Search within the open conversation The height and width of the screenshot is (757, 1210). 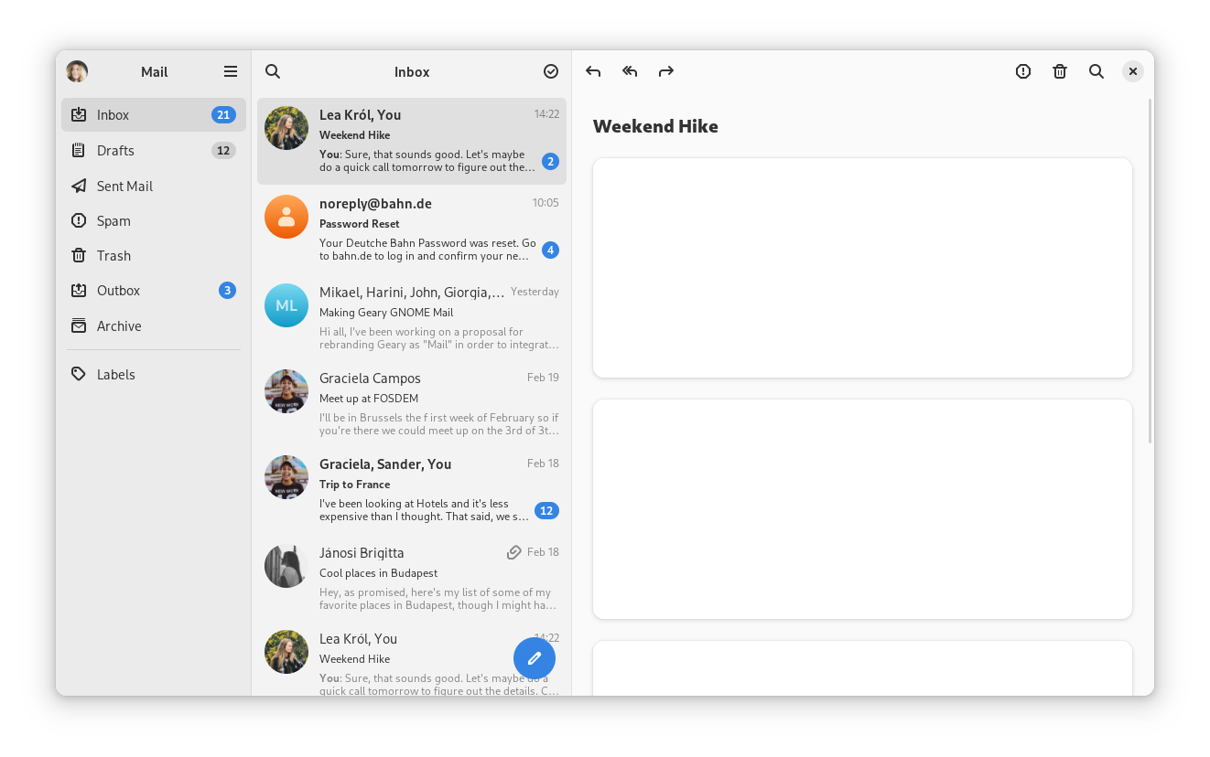pos(1097,71)
